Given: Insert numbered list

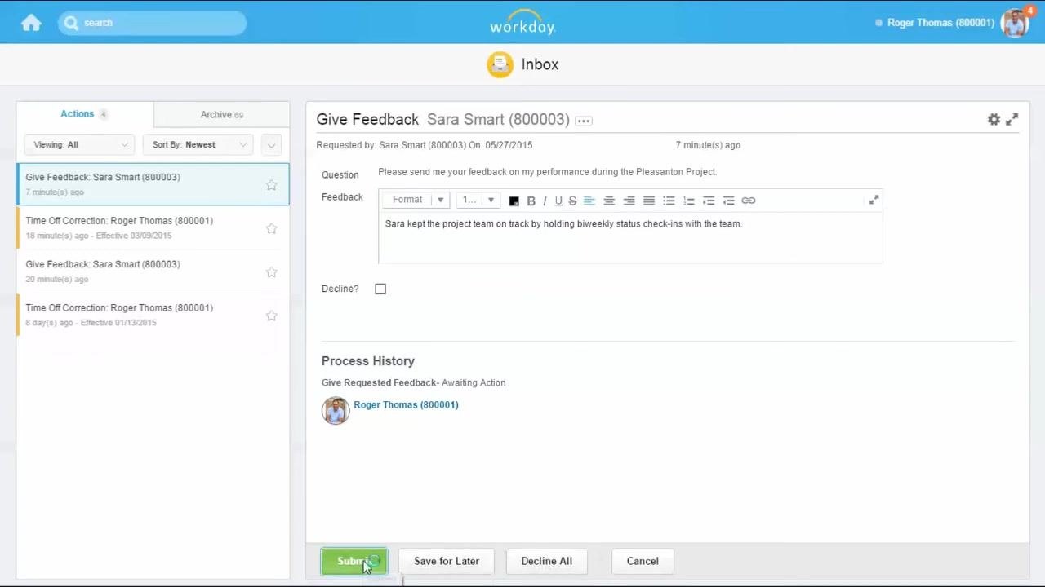Looking at the screenshot, I should coord(688,201).
